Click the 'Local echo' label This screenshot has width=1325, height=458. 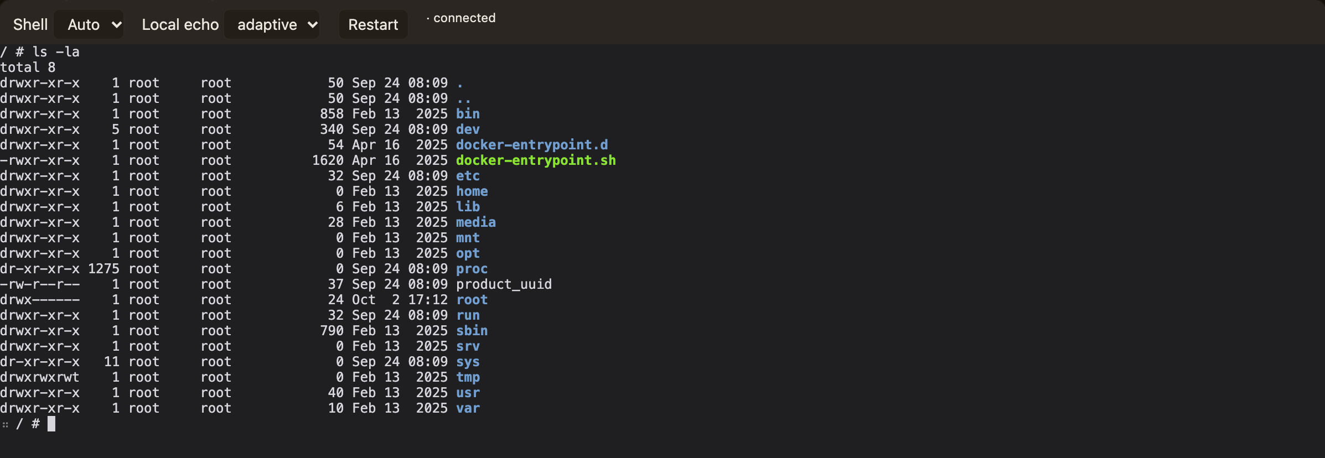(180, 24)
